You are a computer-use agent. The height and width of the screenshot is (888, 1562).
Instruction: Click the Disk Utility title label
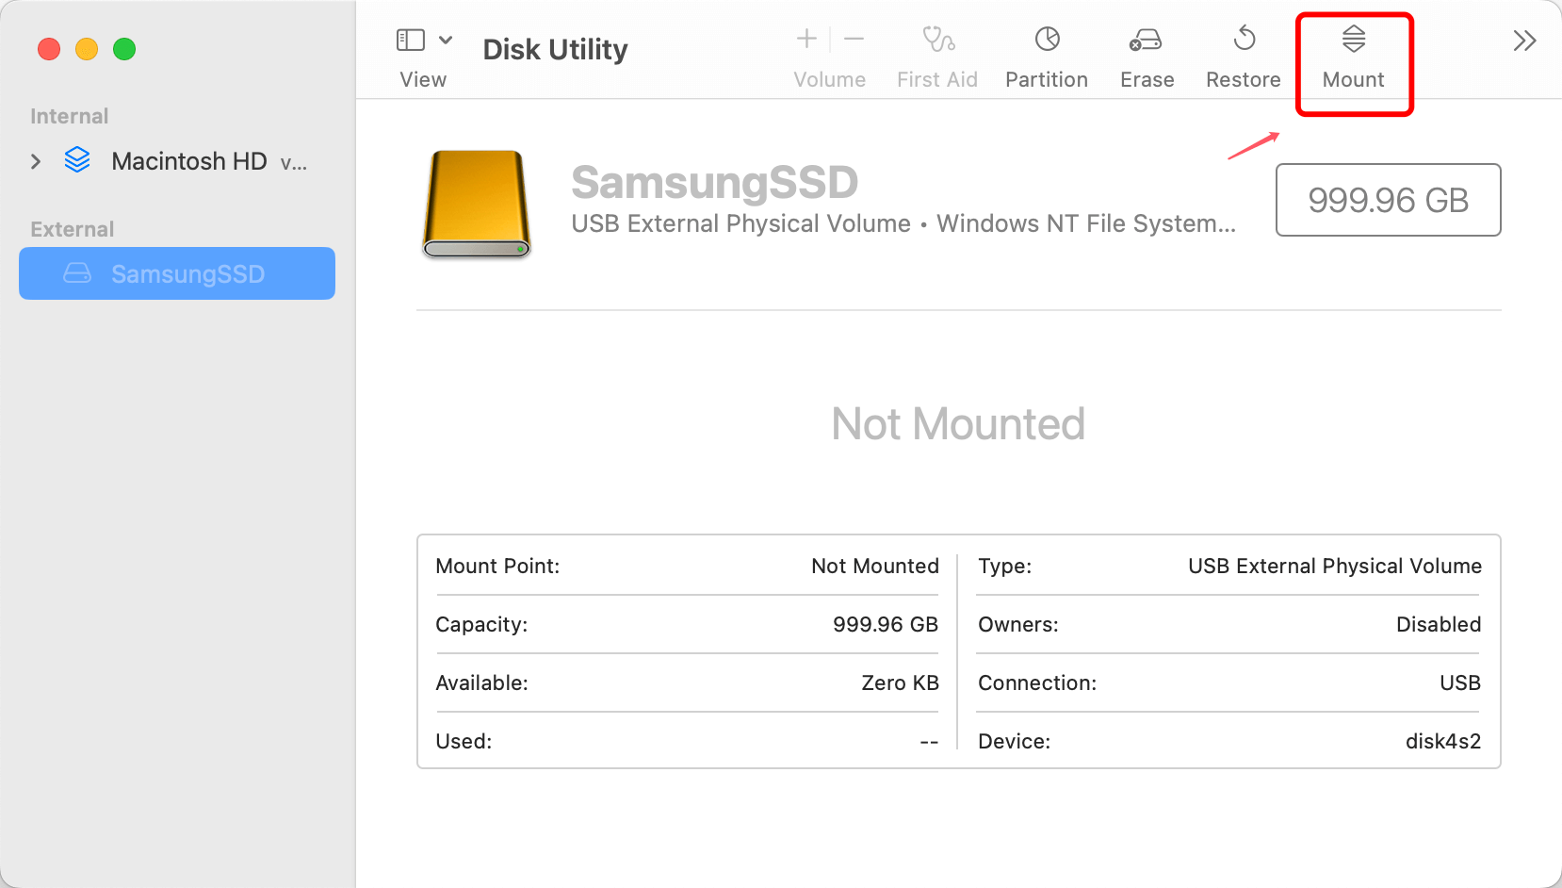pyautogui.click(x=555, y=49)
